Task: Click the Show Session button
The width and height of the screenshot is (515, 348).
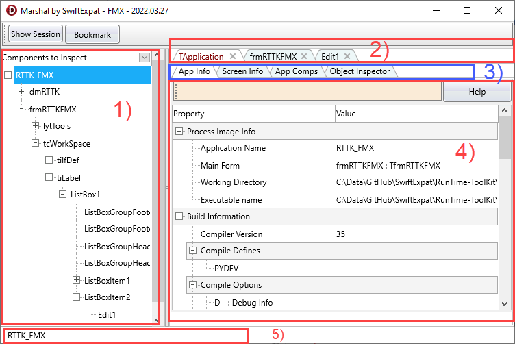Action: (36, 34)
